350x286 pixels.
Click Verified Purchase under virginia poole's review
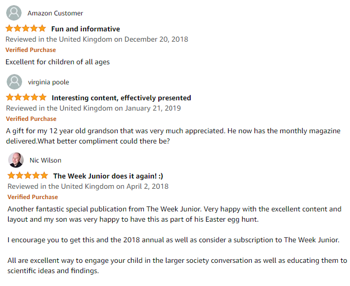click(x=31, y=119)
